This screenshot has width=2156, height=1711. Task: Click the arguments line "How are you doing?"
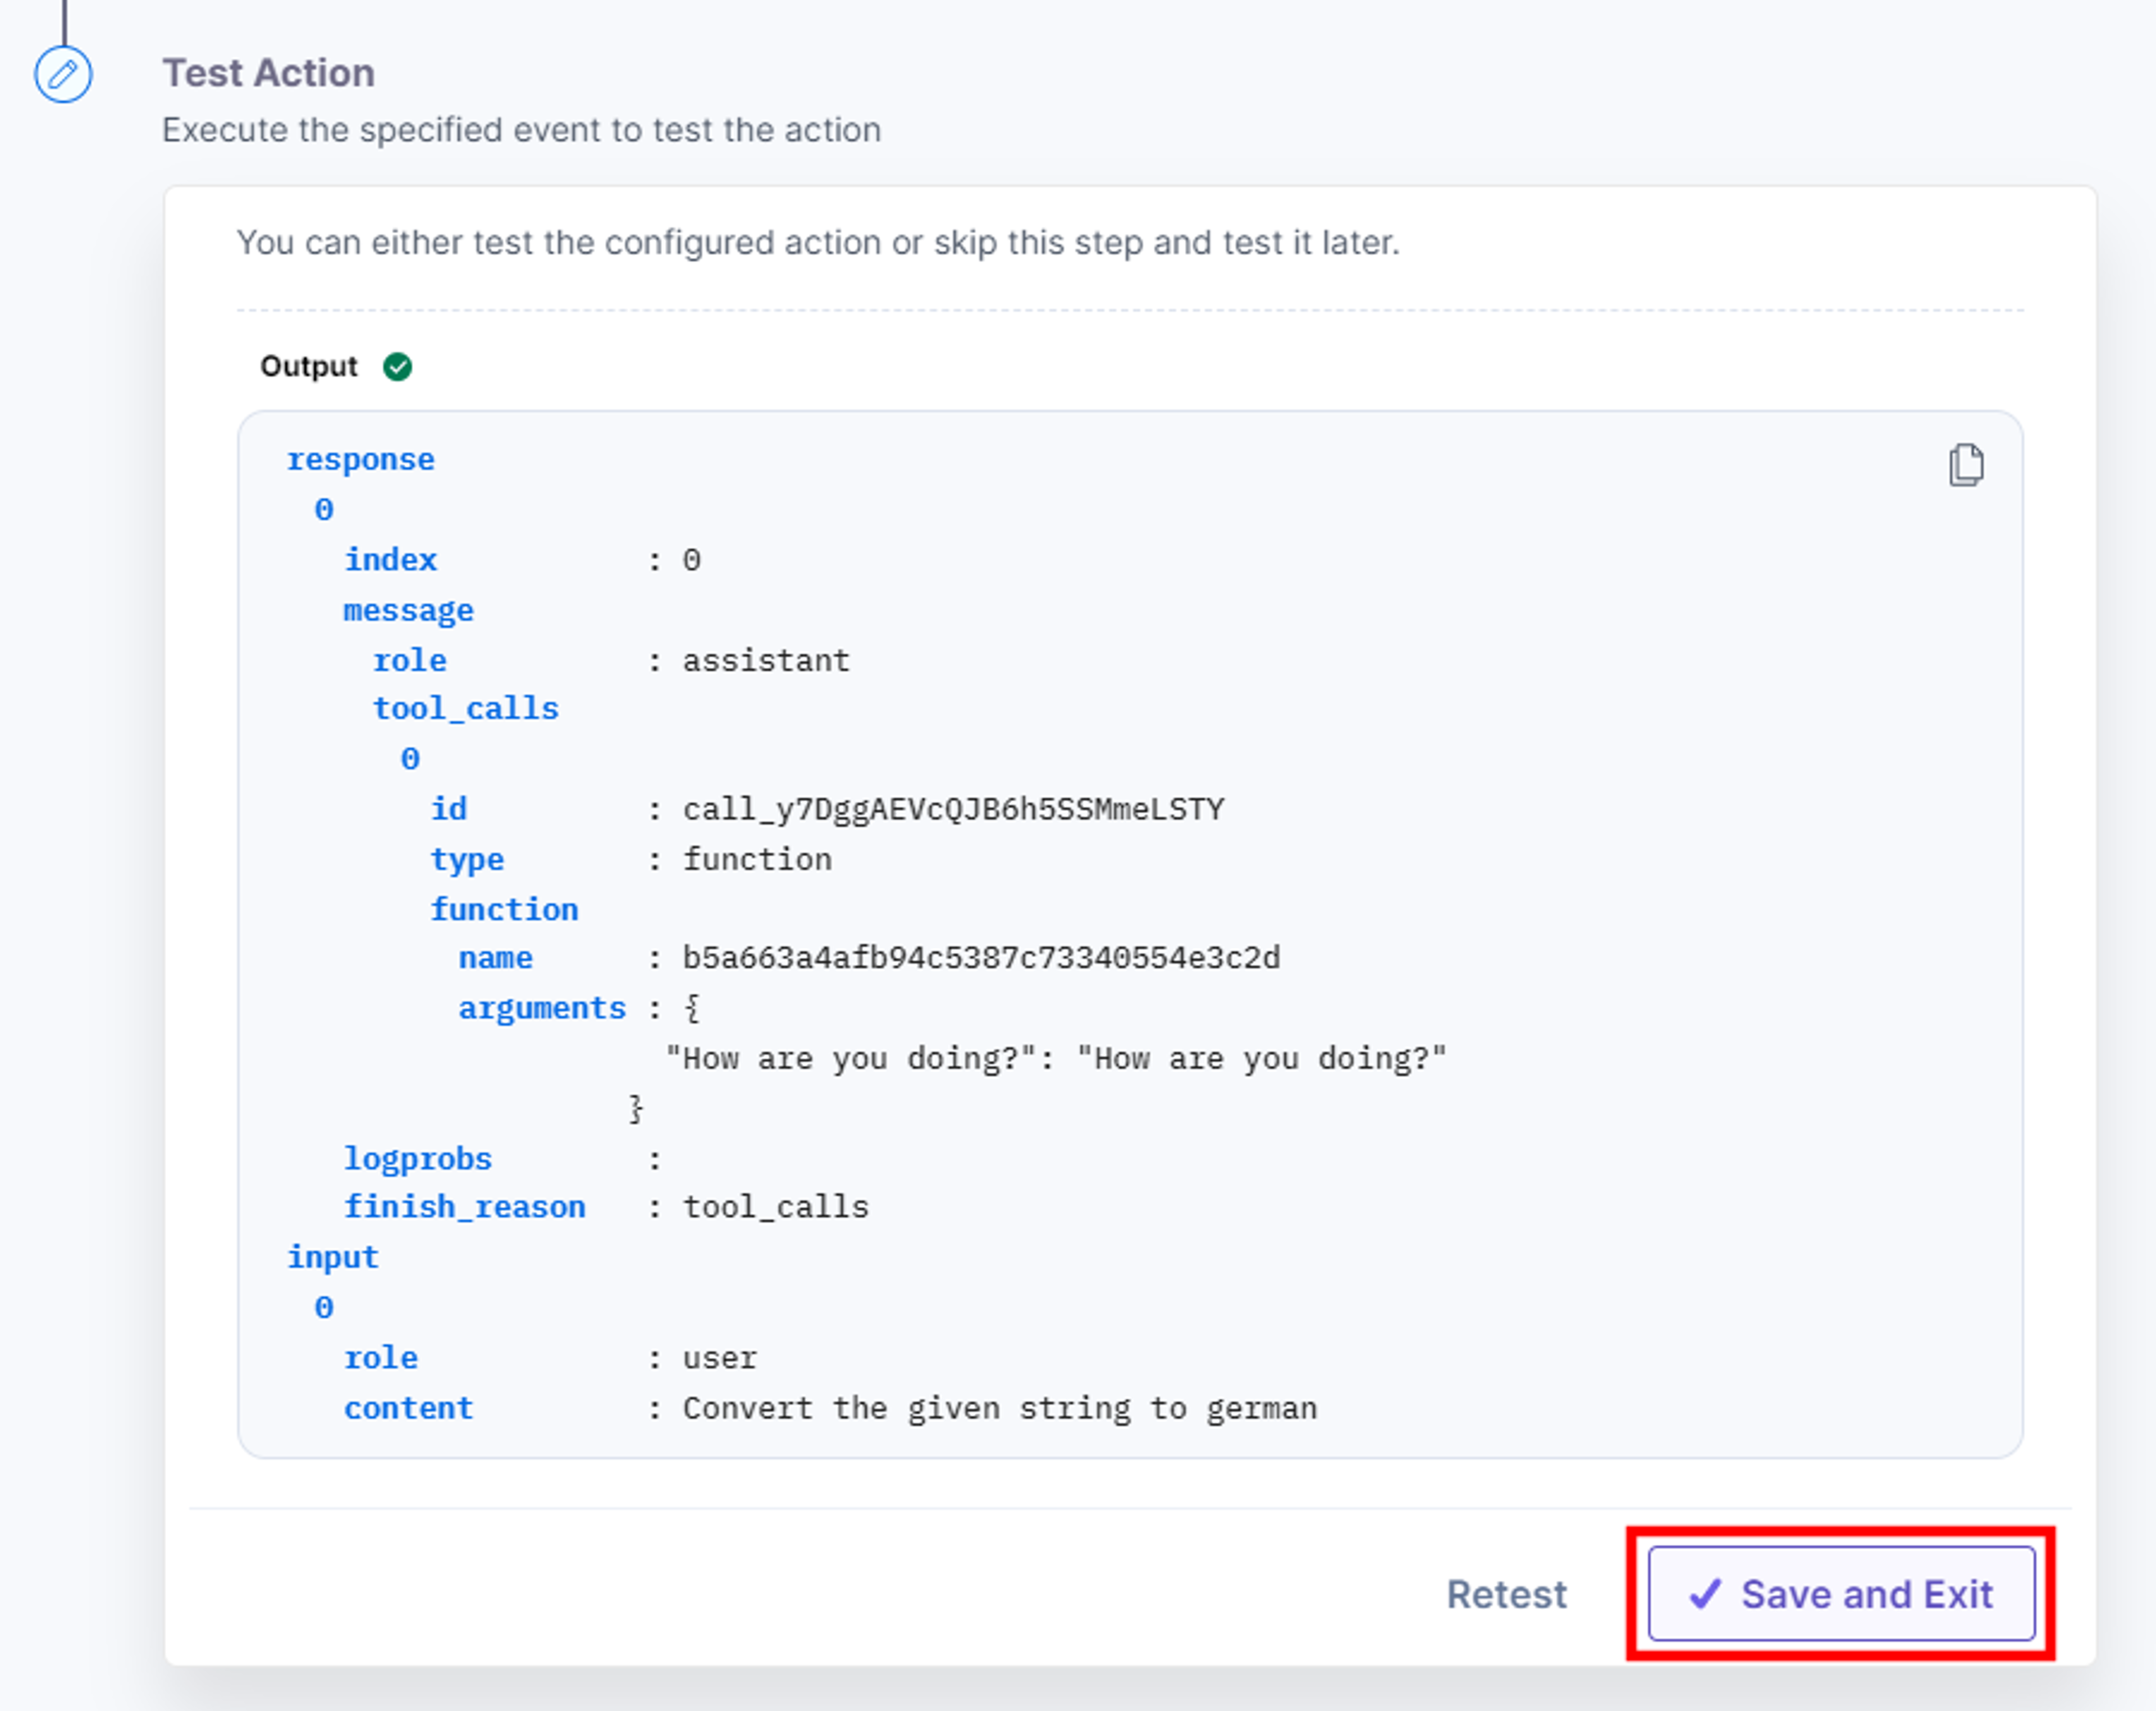(x=1056, y=1059)
